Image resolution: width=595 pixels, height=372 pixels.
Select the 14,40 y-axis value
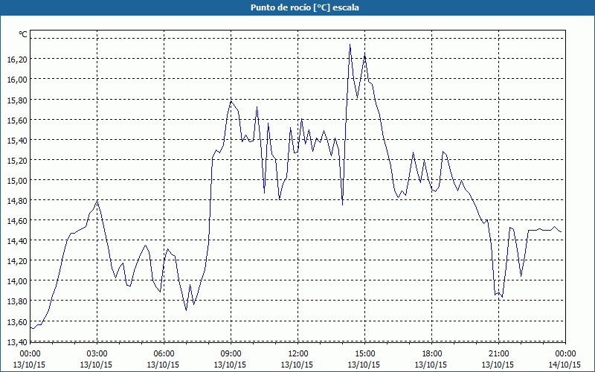[x=17, y=240]
